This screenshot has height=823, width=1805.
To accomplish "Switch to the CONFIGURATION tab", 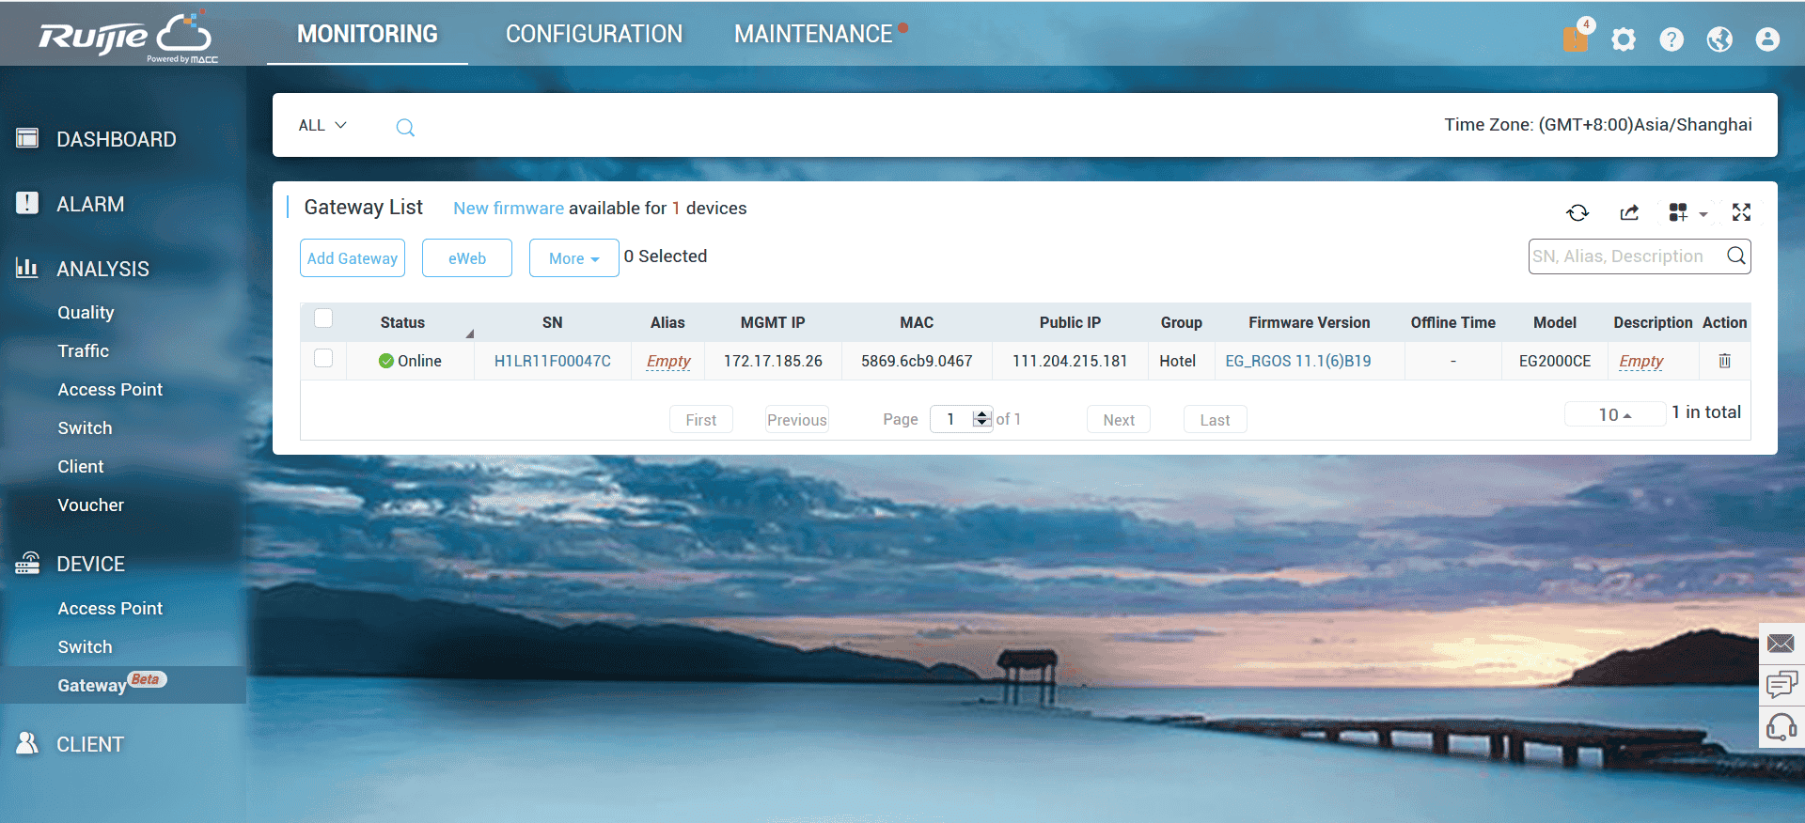I will (x=594, y=34).
